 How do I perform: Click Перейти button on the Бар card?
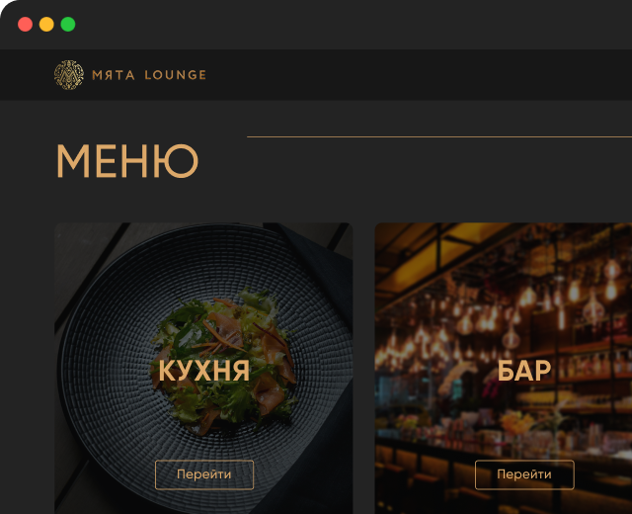click(x=524, y=474)
